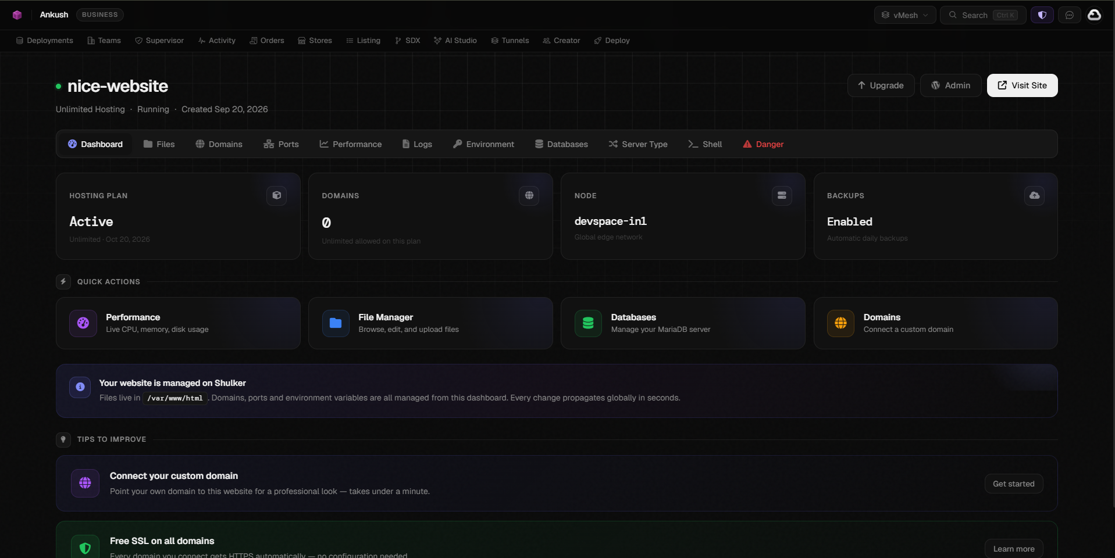Open AI Studio in top navigation

(455, 41)
